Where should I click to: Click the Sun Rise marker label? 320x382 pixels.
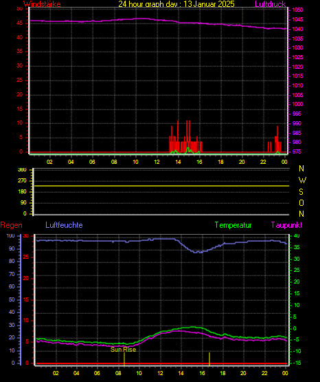click(x=123, y=350)
